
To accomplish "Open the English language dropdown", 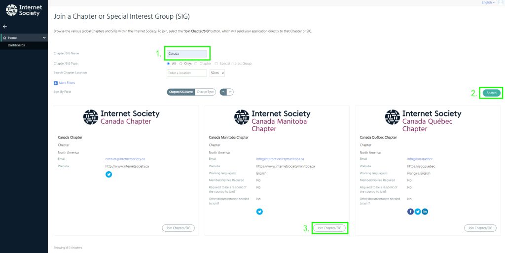I will coord(488,2).
